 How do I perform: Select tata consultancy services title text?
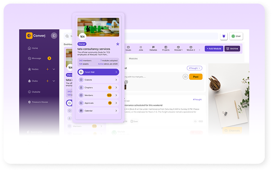pos(94,49)
